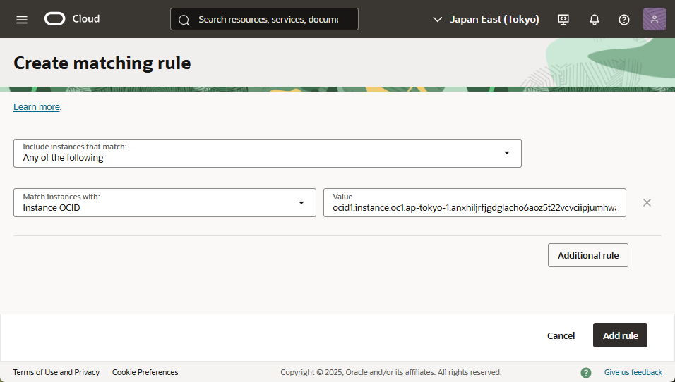Viewport: 675px width, 382px height.
Task: Open the 'Match instances with' dropdown
Action: [165, 202]
